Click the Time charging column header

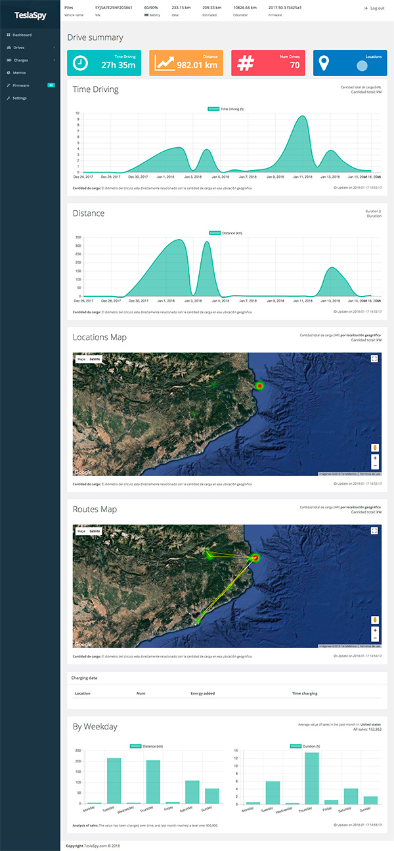304,693
